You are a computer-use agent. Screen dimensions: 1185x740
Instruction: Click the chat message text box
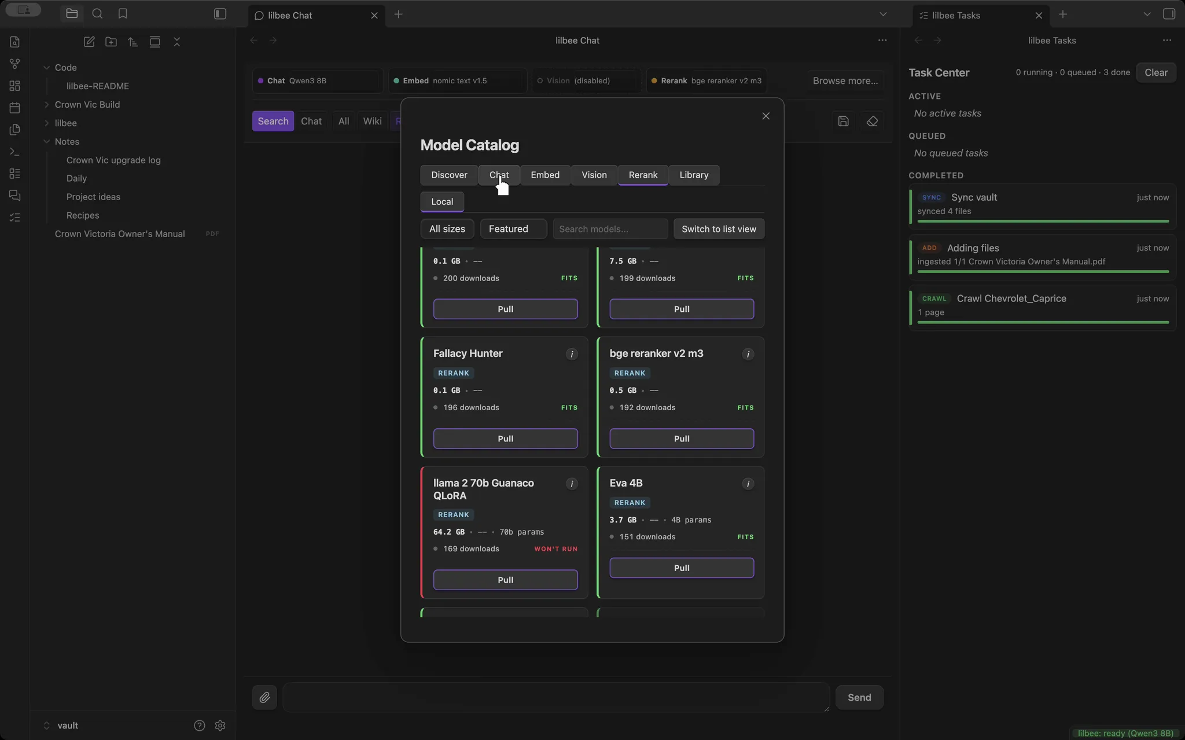click(556, 697)
